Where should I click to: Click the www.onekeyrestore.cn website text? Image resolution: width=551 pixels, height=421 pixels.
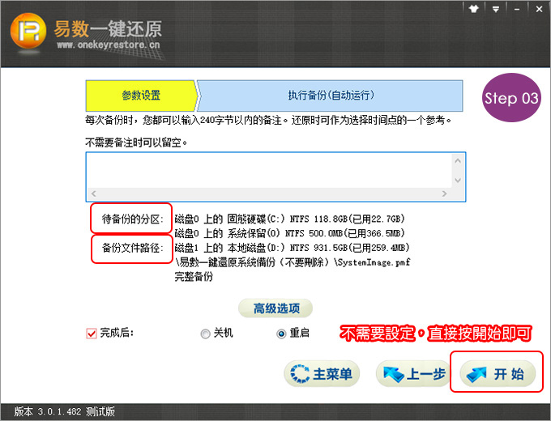(109, 45)
